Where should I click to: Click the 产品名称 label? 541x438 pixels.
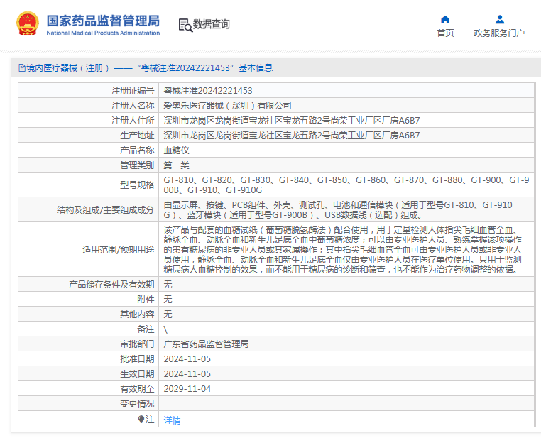coord(137,150)
